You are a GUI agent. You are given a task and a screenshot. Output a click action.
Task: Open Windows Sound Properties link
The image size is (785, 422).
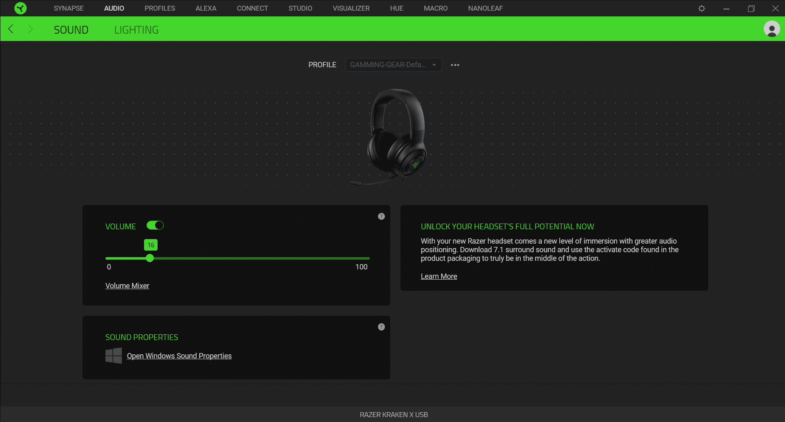[179, 356]
